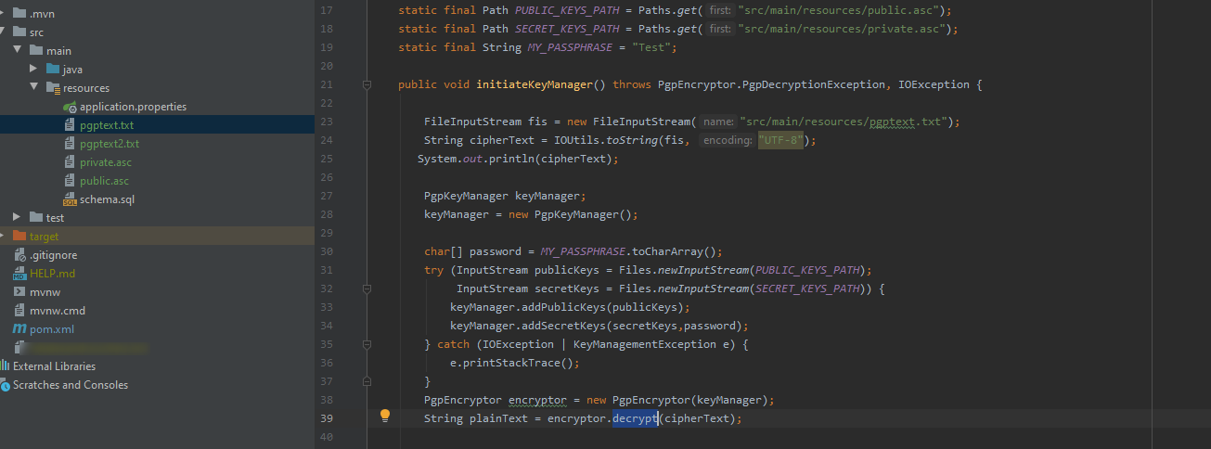Select public.asc in the project tree

coord(104,181)
